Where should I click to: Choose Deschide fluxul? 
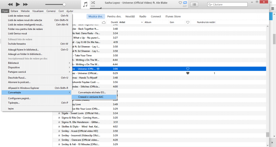[x=37, y=78]
